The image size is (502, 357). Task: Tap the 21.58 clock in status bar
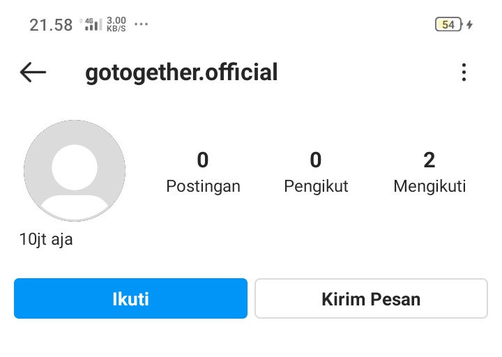coord(51,25)
